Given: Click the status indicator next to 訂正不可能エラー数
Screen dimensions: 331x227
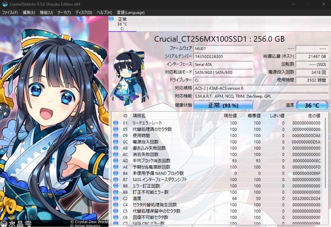Looking at the screenshot, I should [116, 192].
